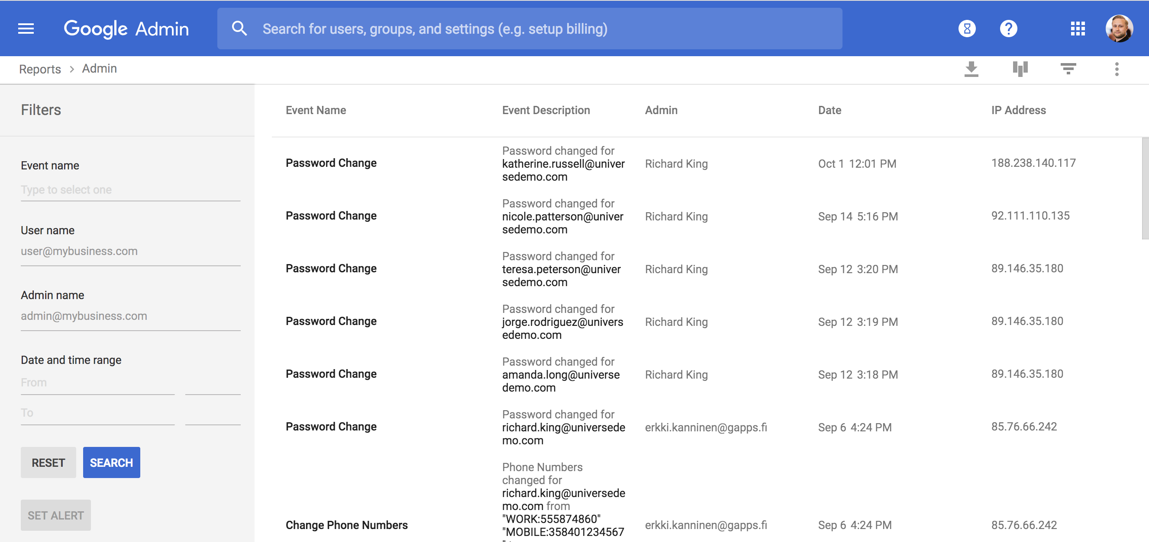Open the manage columns icon

[1020, 69]
